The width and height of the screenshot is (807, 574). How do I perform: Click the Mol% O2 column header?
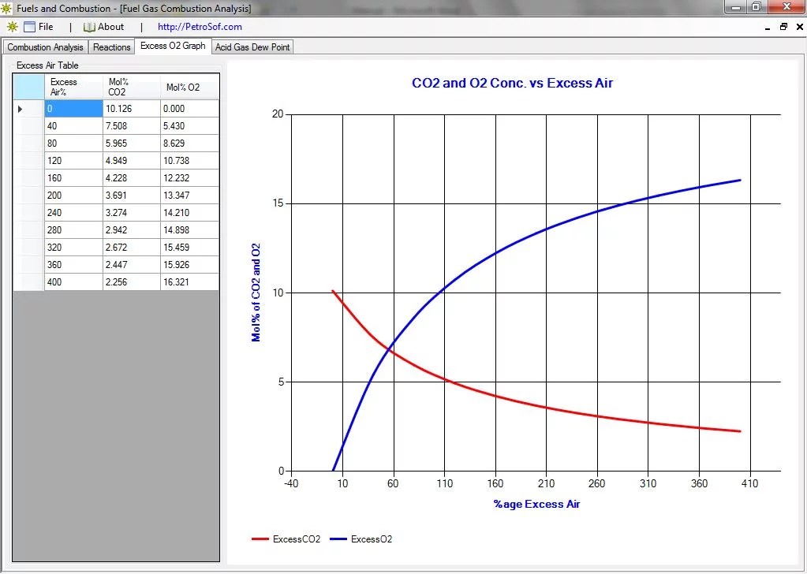[x=189, y=85]
